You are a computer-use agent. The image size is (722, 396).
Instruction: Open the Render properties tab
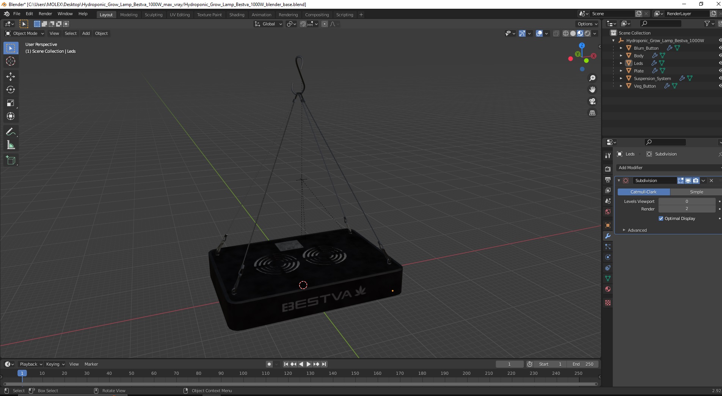click(x=608, y=169)
